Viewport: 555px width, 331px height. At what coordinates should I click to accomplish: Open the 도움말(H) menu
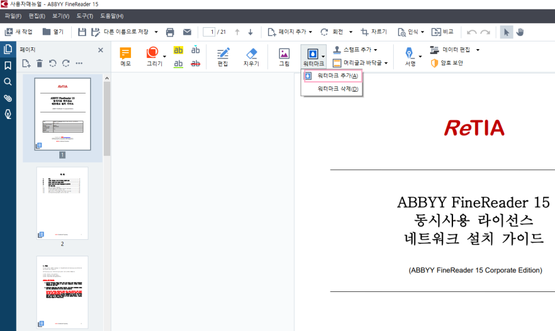click(x=111, y=16)
